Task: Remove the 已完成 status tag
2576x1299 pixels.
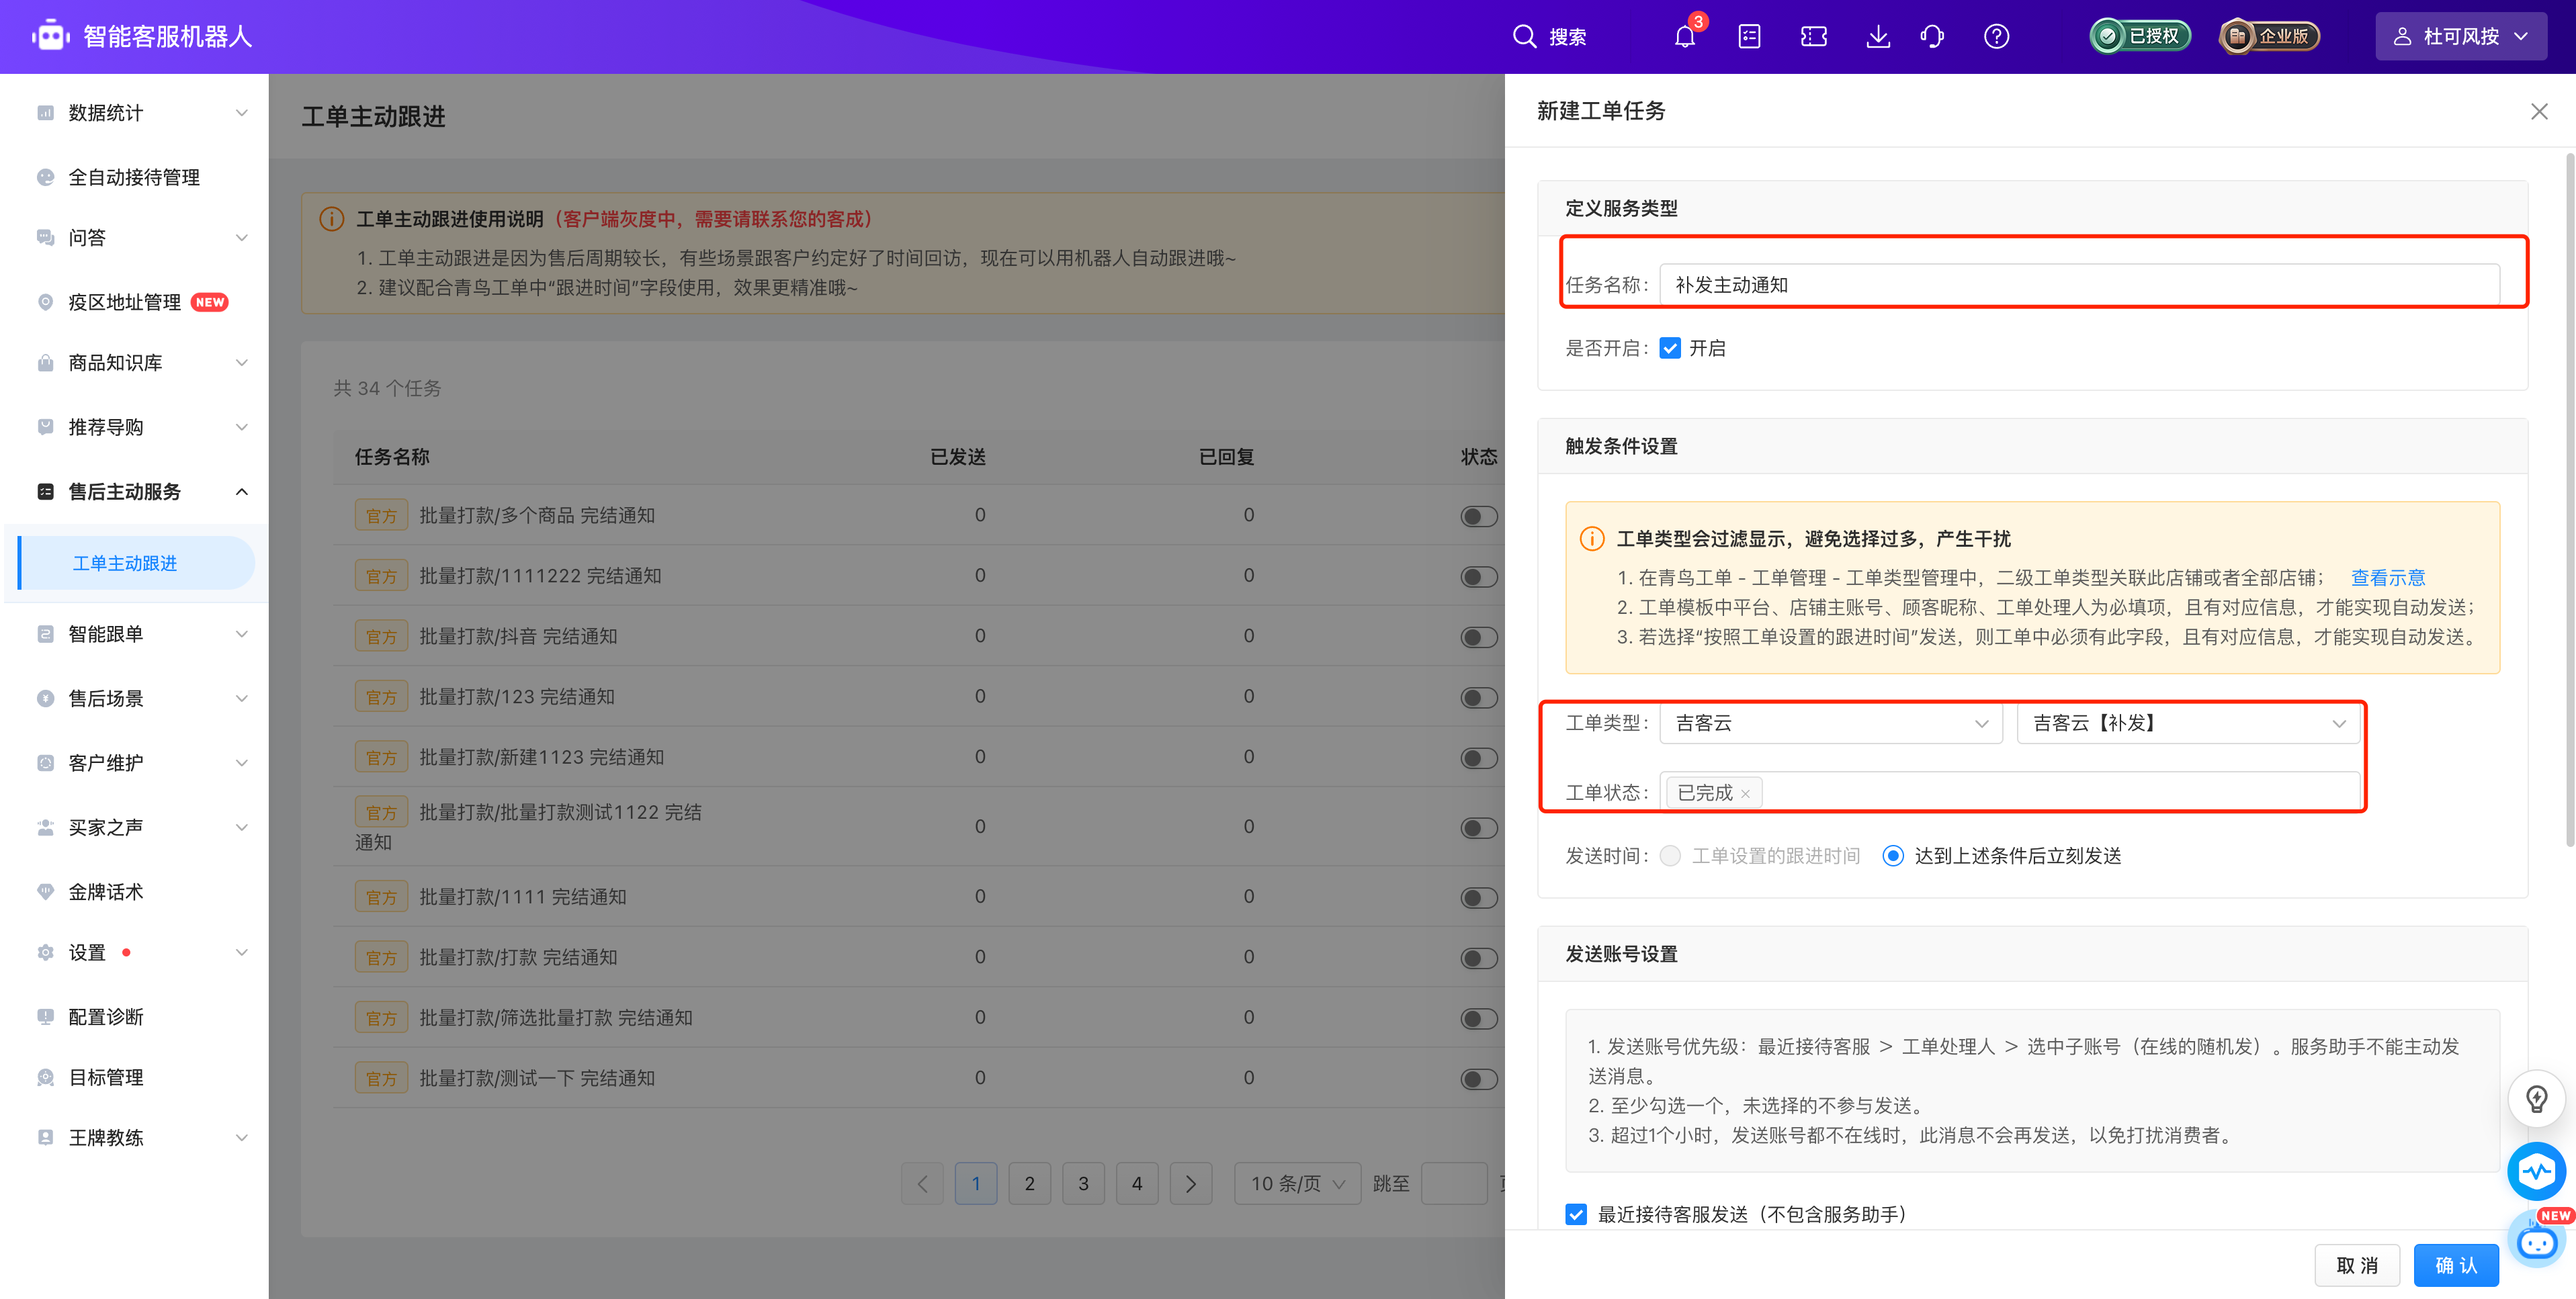Action: [x=1745, y=794]
